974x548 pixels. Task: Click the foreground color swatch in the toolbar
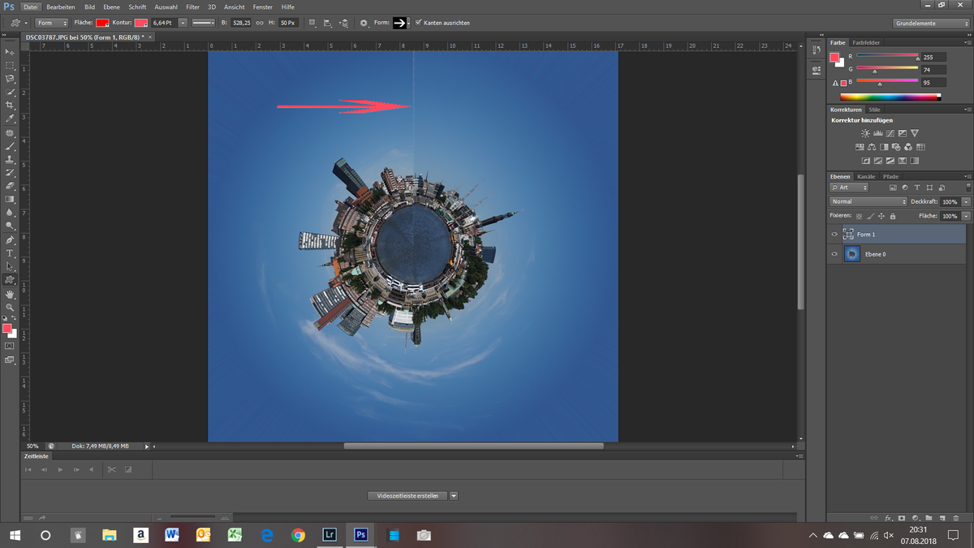pyautogui.click(x=8, y=330)
